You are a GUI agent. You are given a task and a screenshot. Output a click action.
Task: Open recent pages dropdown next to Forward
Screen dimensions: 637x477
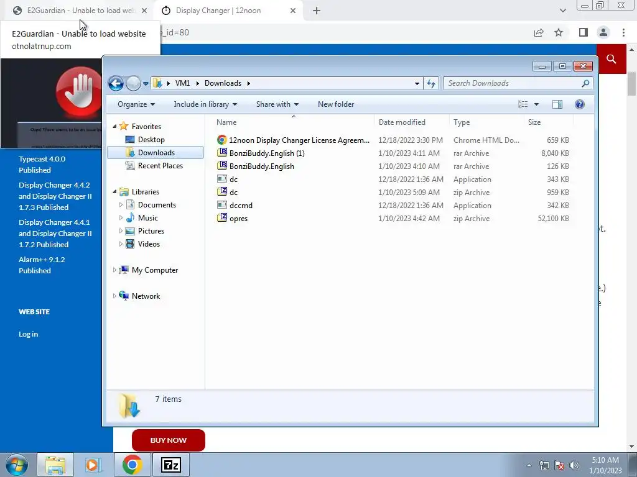(x=146, y=84)
